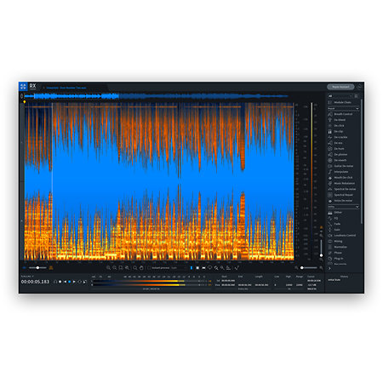
Task: Click the module list scrollbar
Action: pyautogui.click(x=362, y=161)
